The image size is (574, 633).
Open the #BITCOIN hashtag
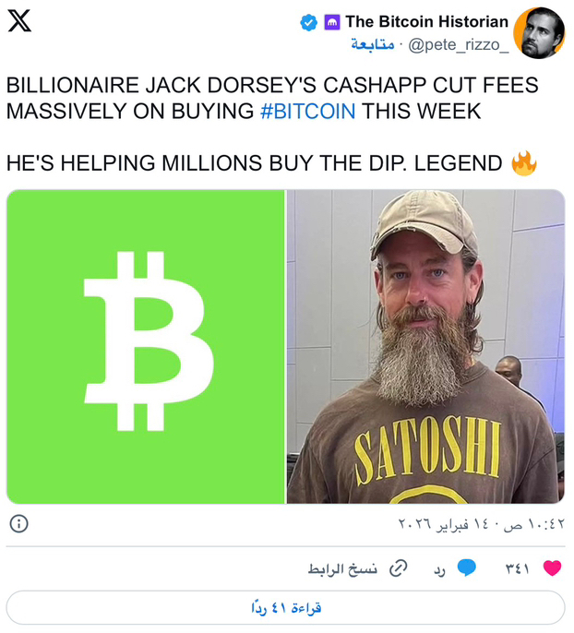tap(308, 111)
